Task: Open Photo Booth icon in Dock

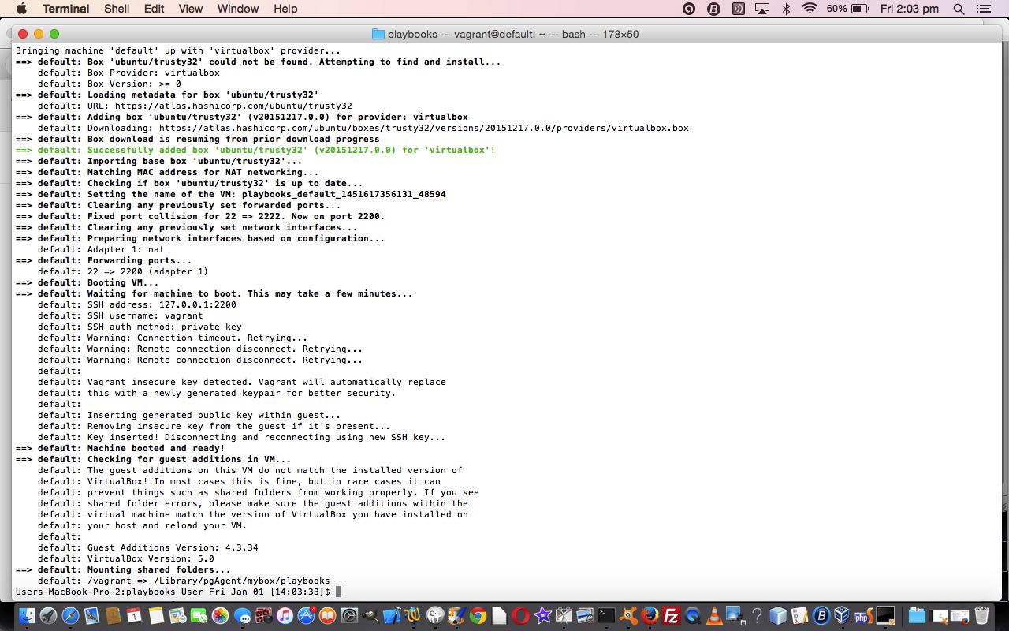Action: 263,616
